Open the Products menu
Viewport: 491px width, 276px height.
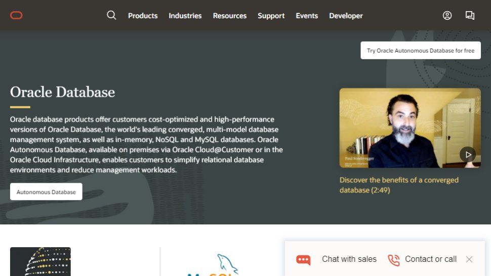point(143,16)
